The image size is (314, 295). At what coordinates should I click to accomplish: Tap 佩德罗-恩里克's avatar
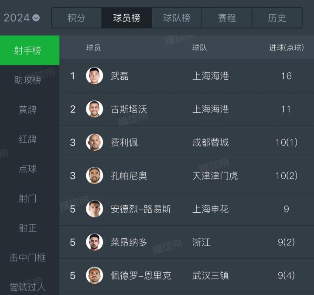[x=95, y=275]
